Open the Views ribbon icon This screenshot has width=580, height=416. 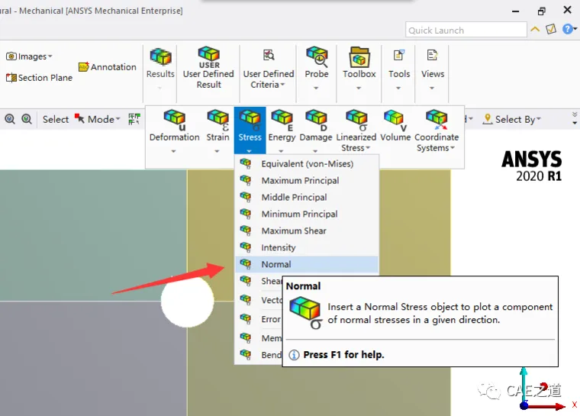click(433, 55)
